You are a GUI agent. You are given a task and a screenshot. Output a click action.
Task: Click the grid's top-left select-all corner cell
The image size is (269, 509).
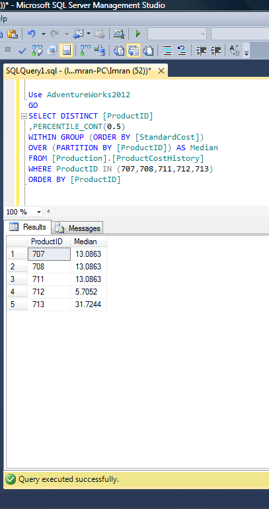click(x=17, y=242)
